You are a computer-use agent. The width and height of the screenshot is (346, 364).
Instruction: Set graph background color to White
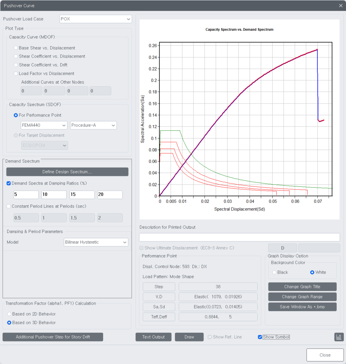tap(312, 272)
